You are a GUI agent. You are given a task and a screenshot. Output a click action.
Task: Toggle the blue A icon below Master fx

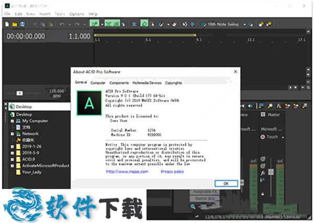click(x=263, y=180)
